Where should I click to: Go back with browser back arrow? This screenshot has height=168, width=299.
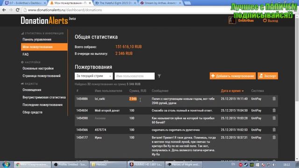(4, 10)
